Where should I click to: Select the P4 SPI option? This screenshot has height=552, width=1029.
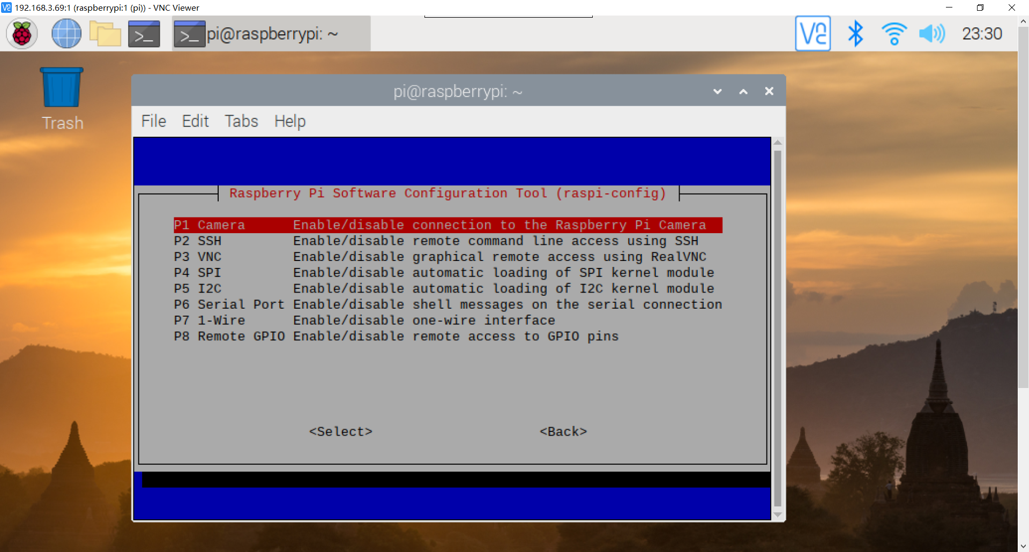click(448, 273)
